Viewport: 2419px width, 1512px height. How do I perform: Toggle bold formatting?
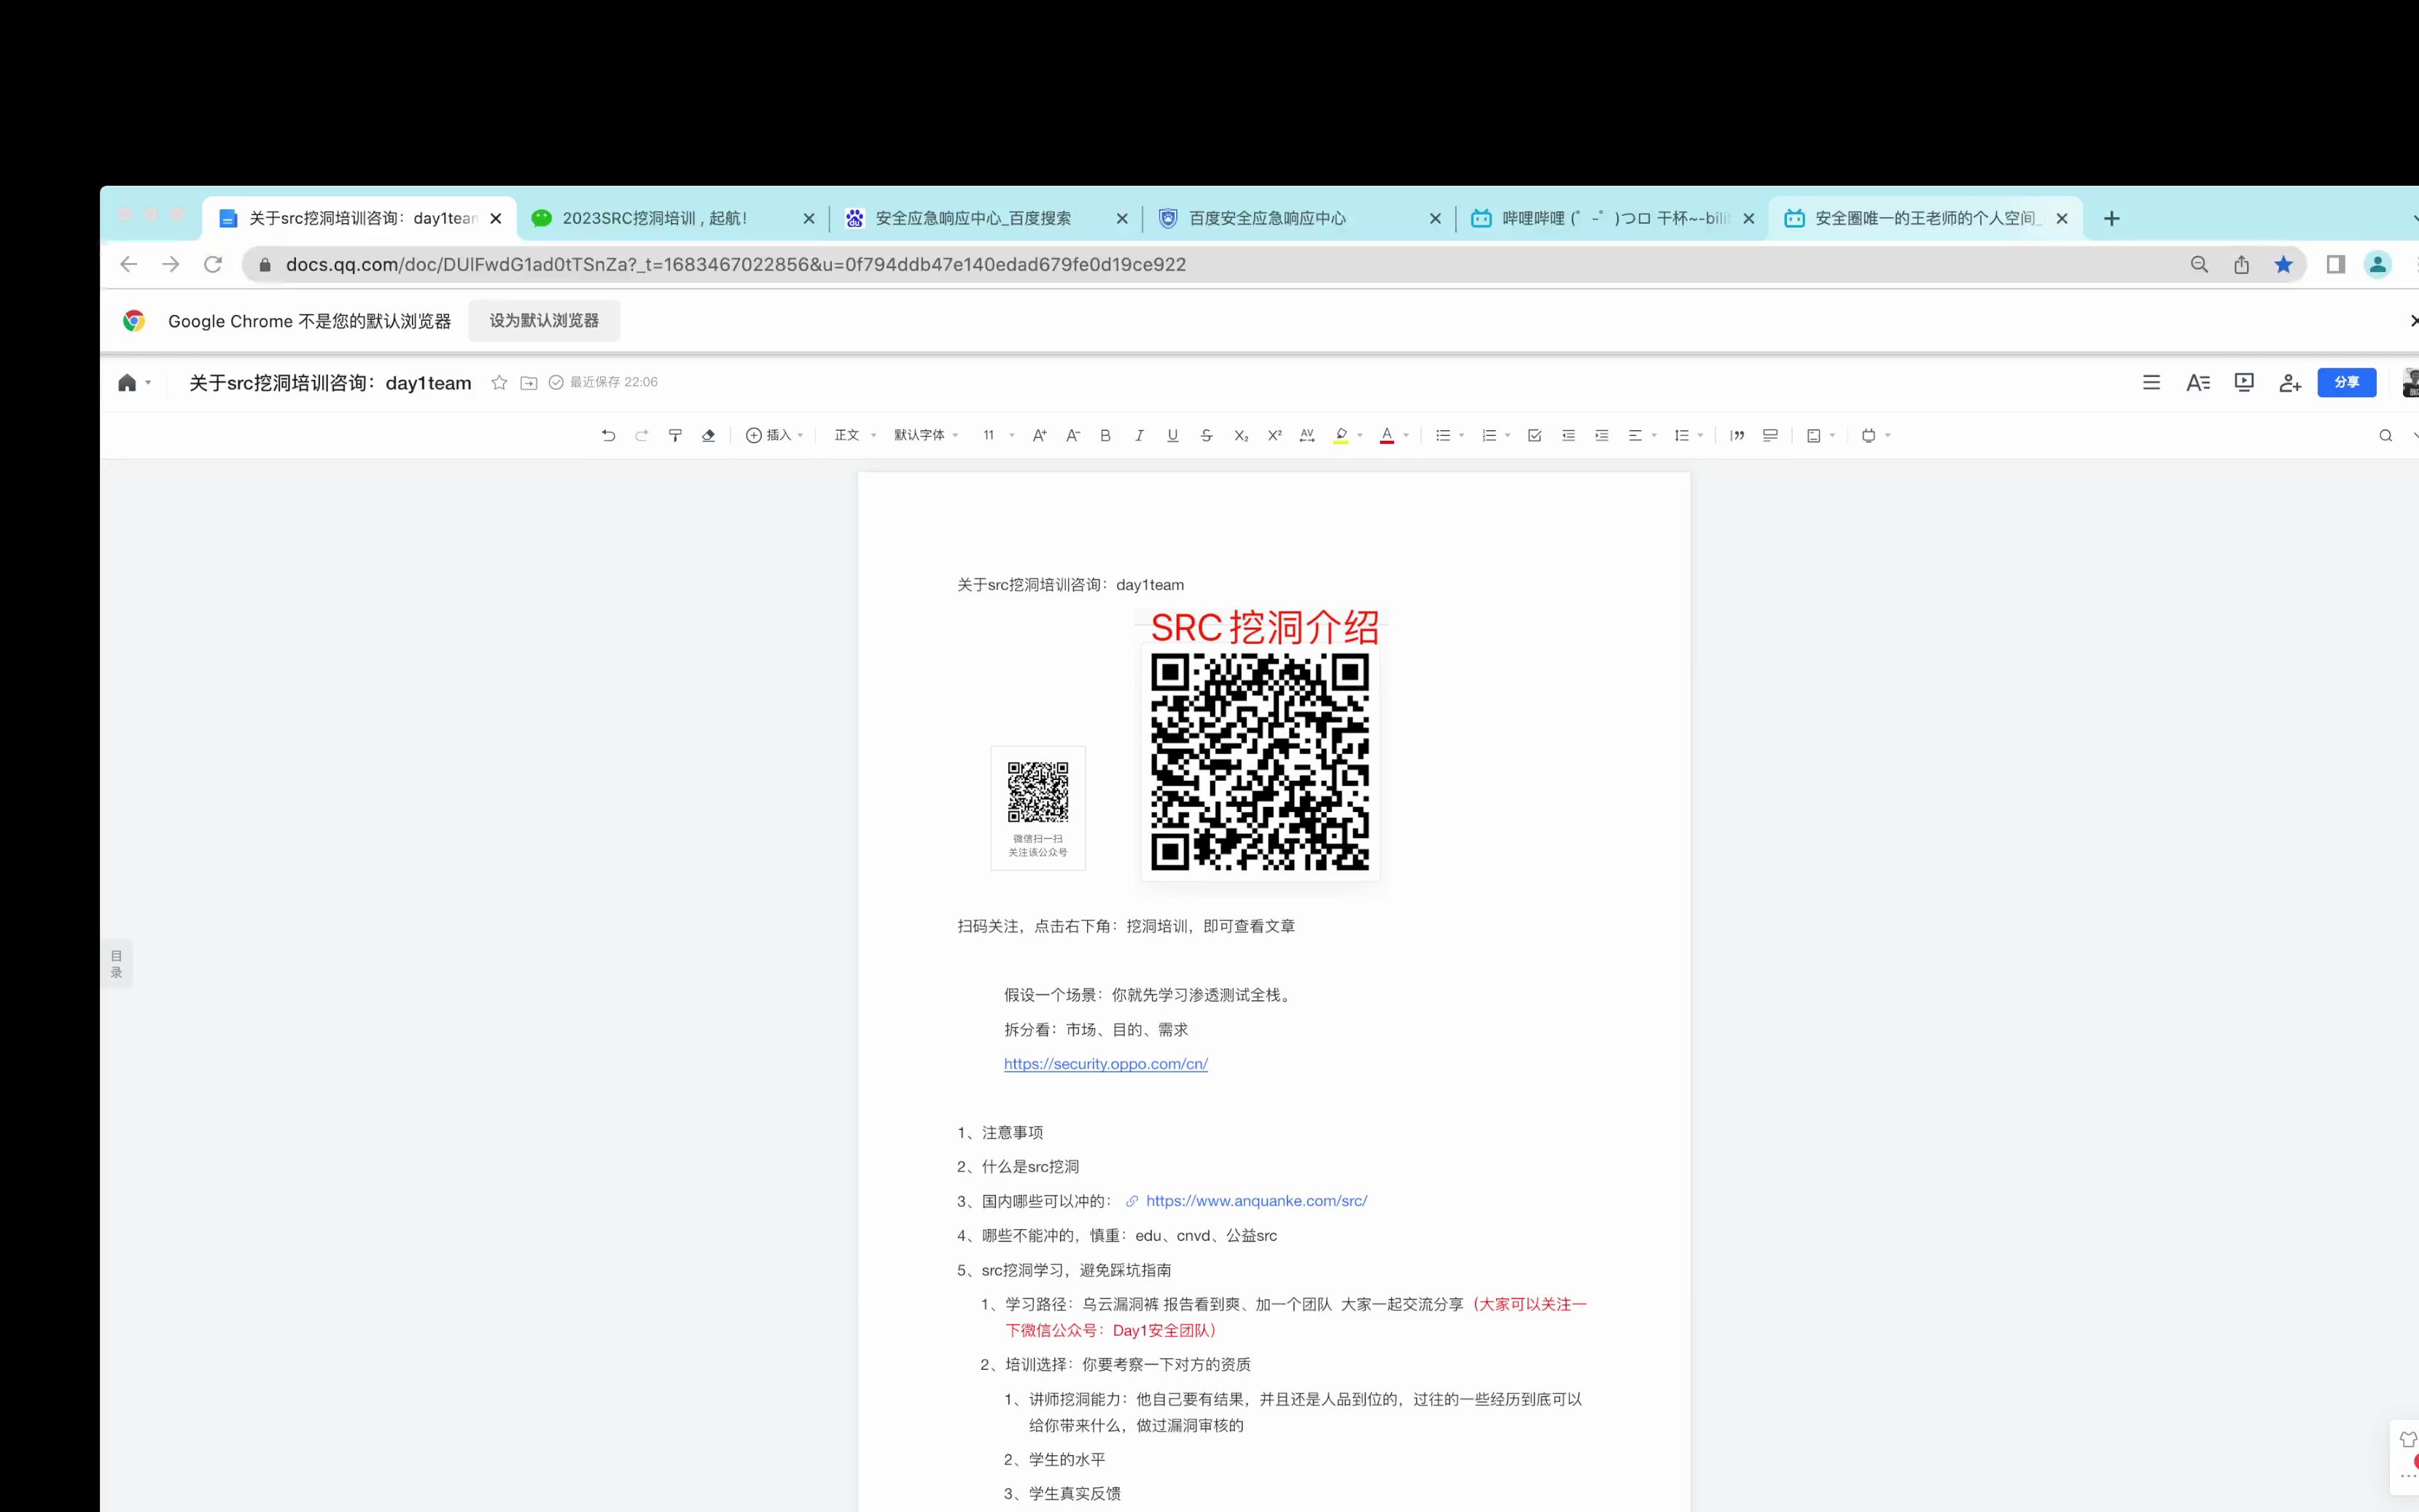click(1105, 435)
